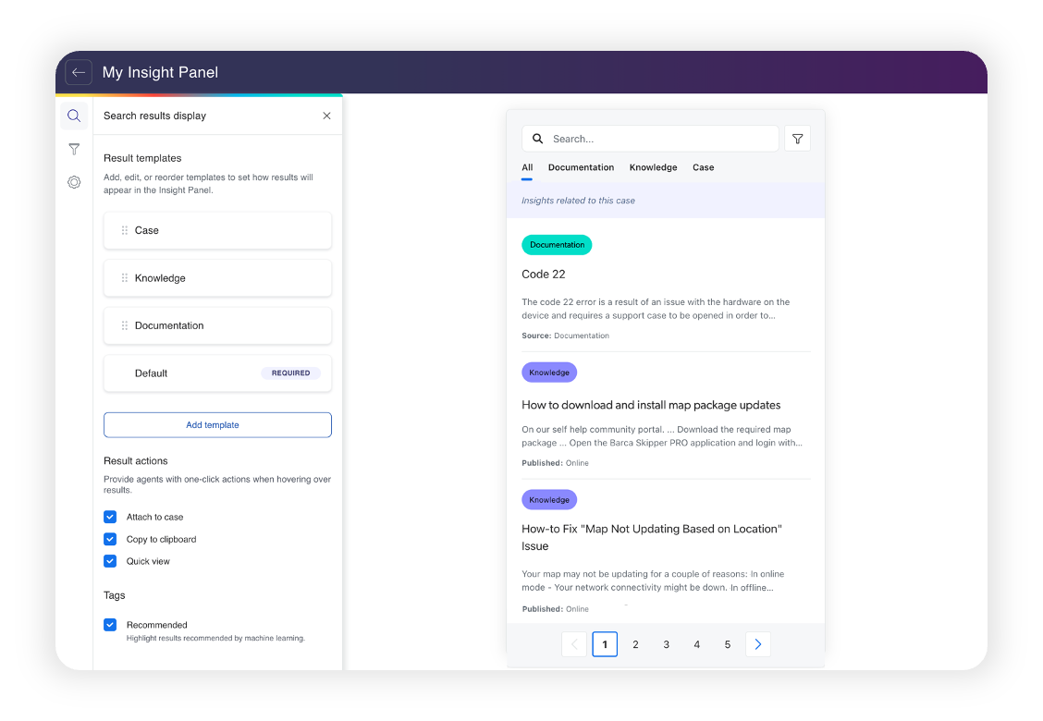Grab the drag handle on the Case template
Image resolution: width=1043 pixels, height=721 pixels.
point(123,230)
